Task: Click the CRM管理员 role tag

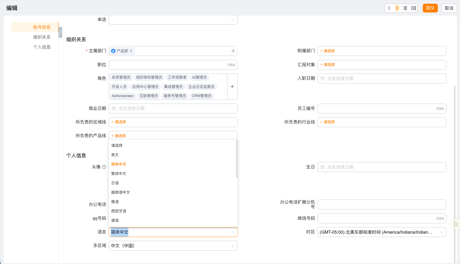Action: point(202,96)
